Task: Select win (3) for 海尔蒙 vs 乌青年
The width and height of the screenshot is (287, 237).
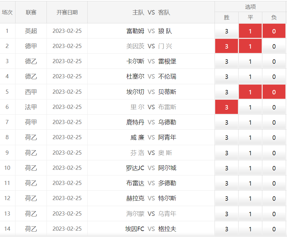Action: click(x=227, y=214)
